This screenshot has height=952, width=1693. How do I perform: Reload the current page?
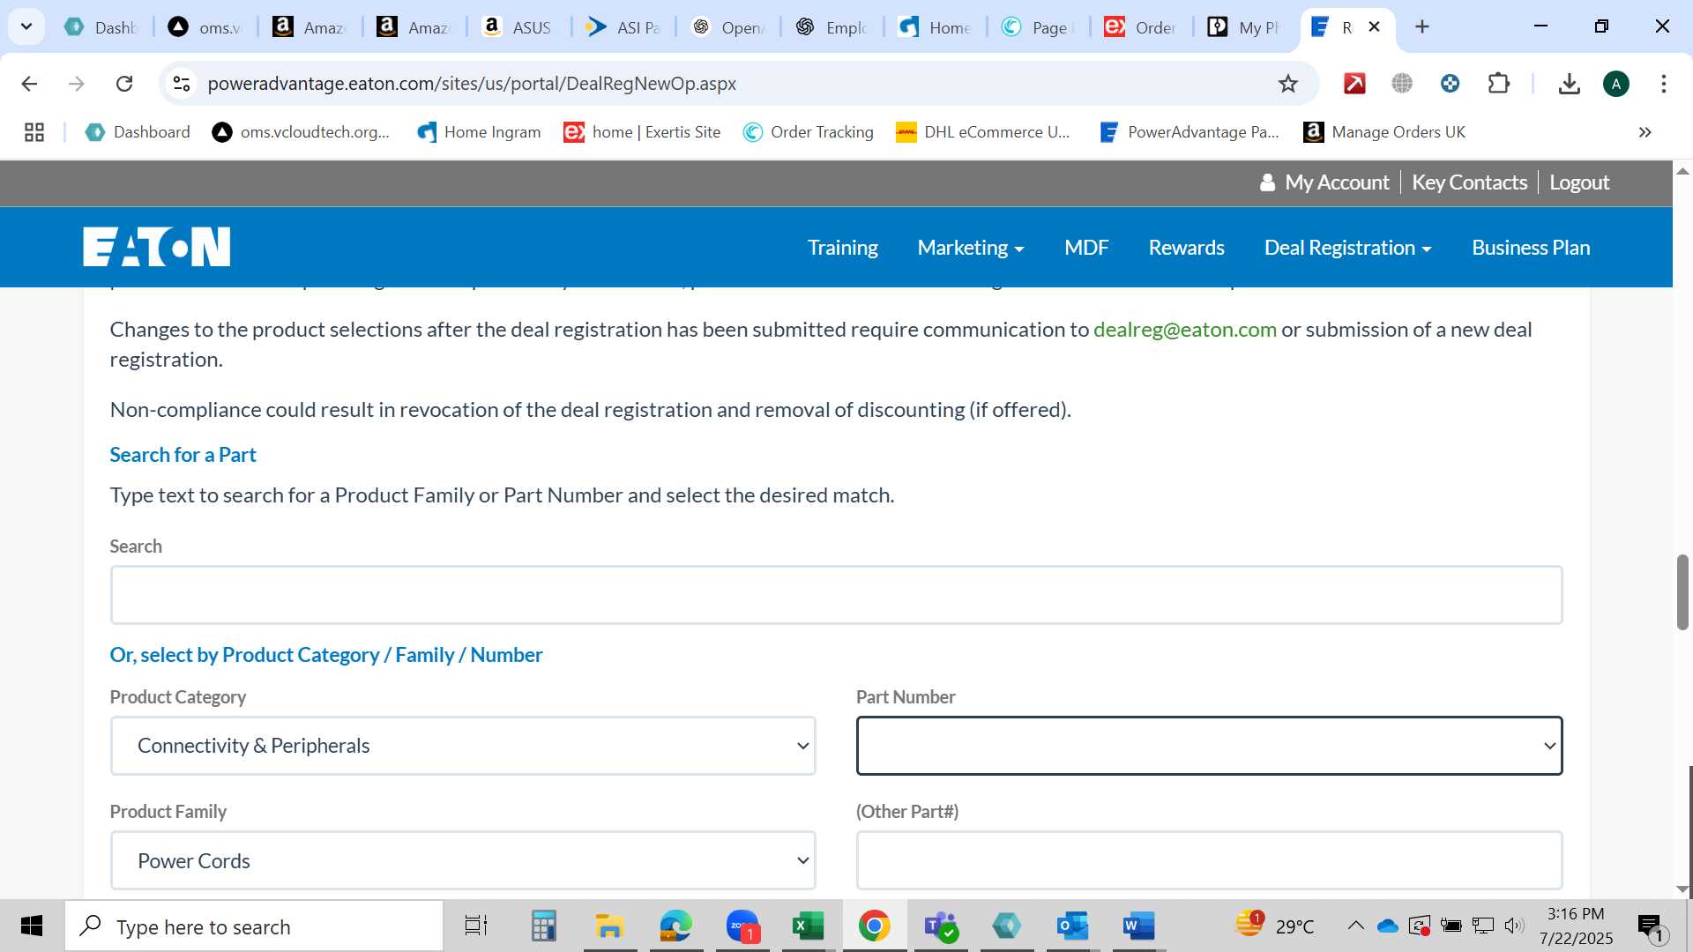point(124,84)
